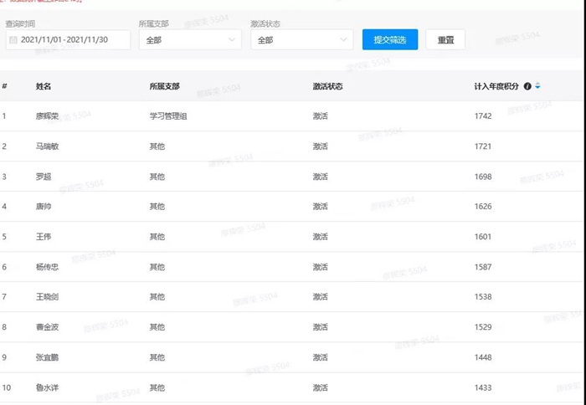586x405 pixels.
Task: Click info icon beside 计入年度积分
Action: pyautogui.click(x=527, y=86)
